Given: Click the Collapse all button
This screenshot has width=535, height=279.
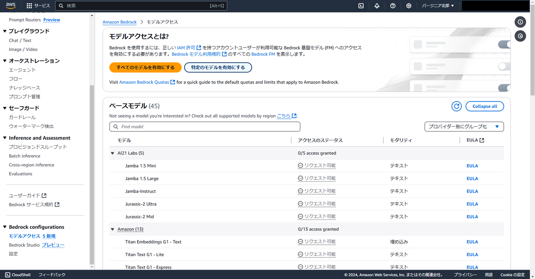Looking at the screenshot, I should click(484, 106).
